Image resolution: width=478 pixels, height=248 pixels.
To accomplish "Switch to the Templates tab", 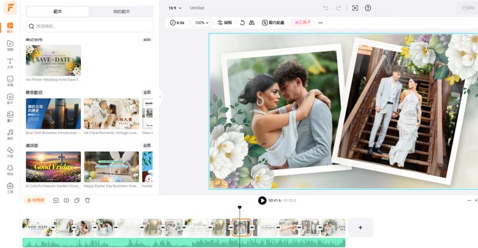I will tap(57, 11).
